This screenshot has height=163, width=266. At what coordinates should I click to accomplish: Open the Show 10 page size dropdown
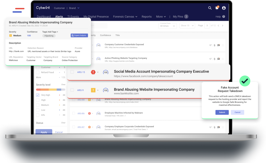point(187,25)
